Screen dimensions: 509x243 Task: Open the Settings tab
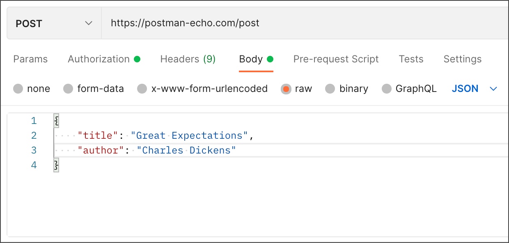pos(462,59)
